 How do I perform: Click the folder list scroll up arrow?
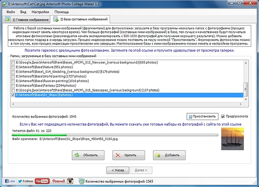pos(246,63)
